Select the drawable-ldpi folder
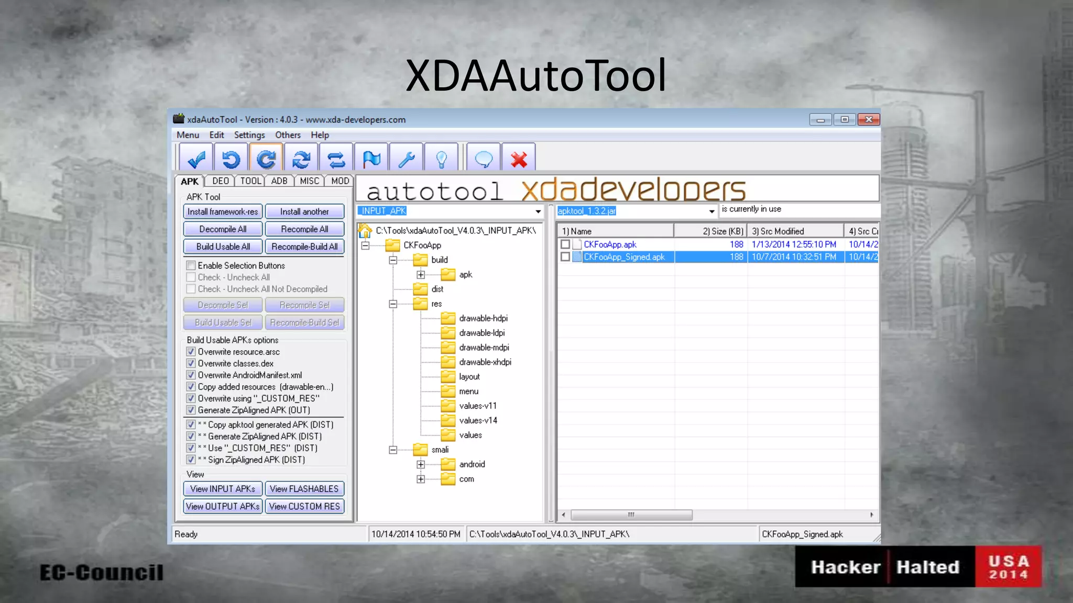1073x603 pixels. (481, 333)
